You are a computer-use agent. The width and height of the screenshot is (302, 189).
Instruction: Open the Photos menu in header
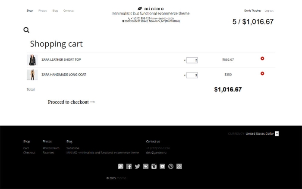click(42, 10)
